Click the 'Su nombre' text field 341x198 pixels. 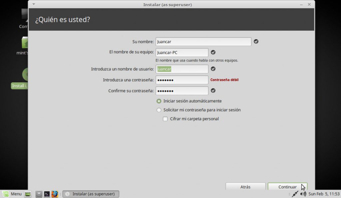pyautogui.click(x=203, y=42)
